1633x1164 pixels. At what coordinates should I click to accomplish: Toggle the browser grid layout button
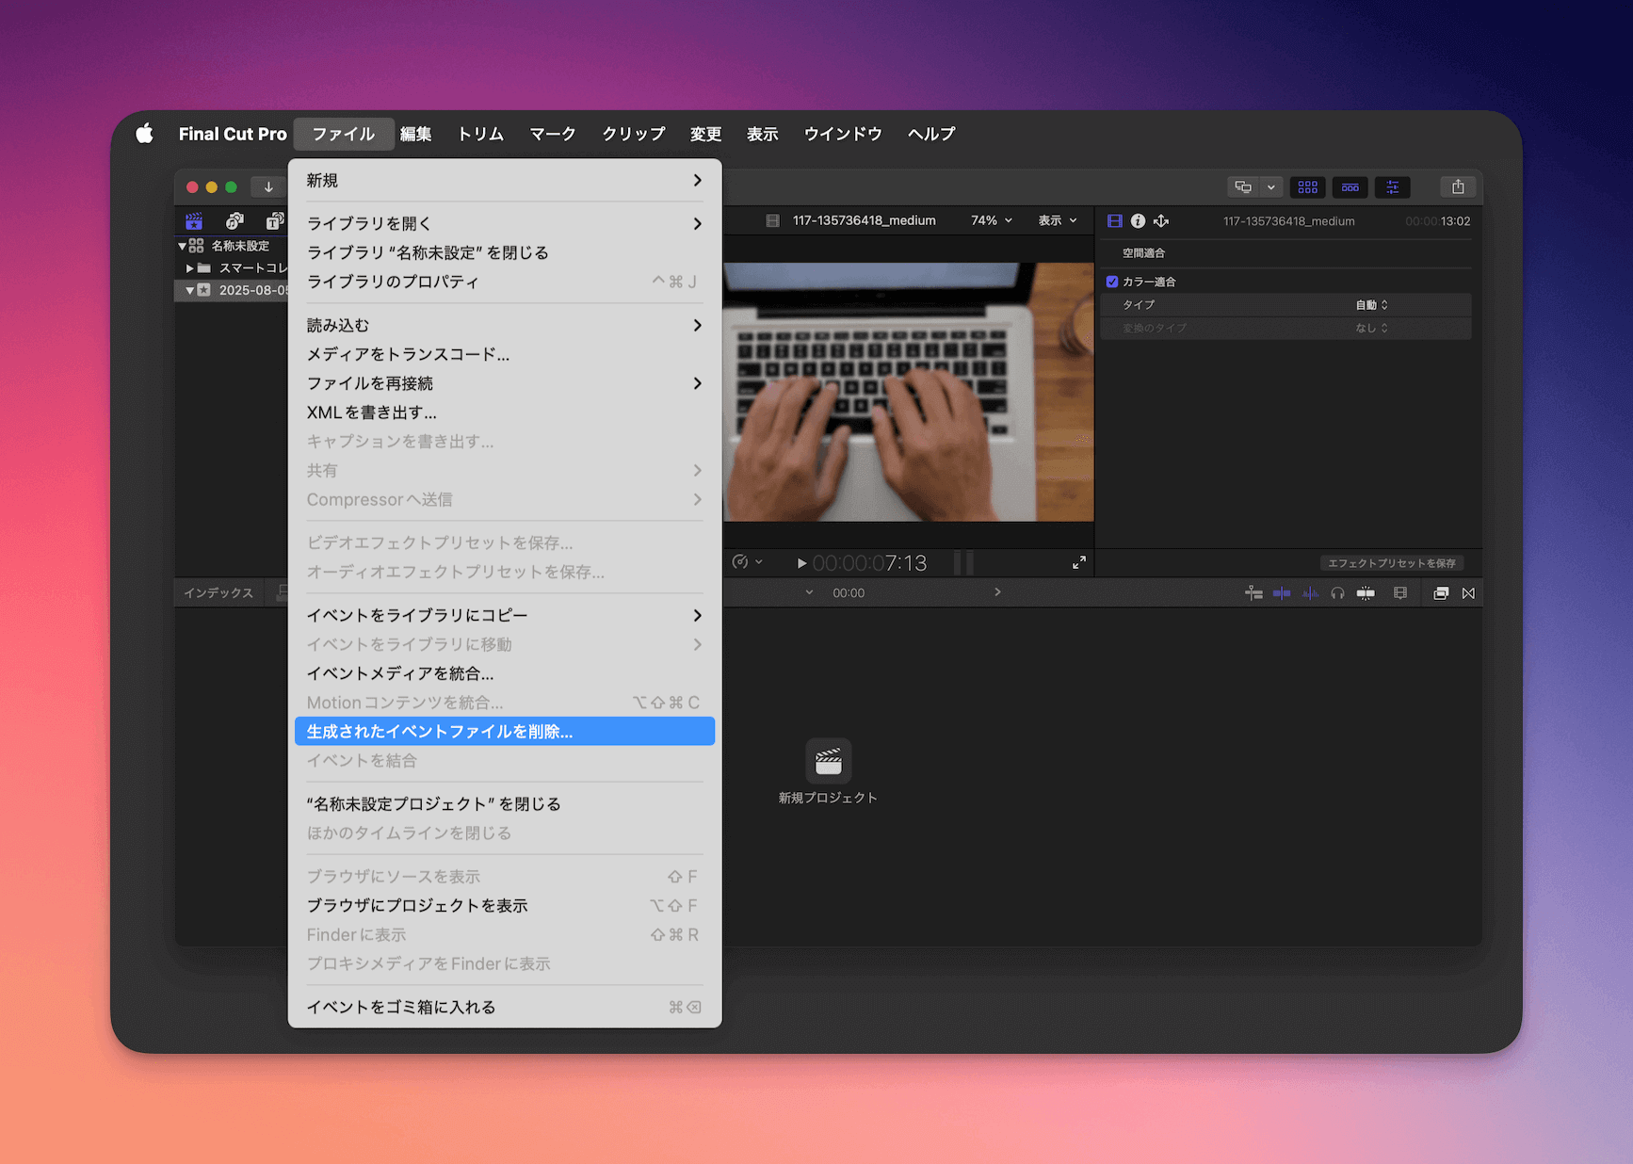(x=1307, y=187)
